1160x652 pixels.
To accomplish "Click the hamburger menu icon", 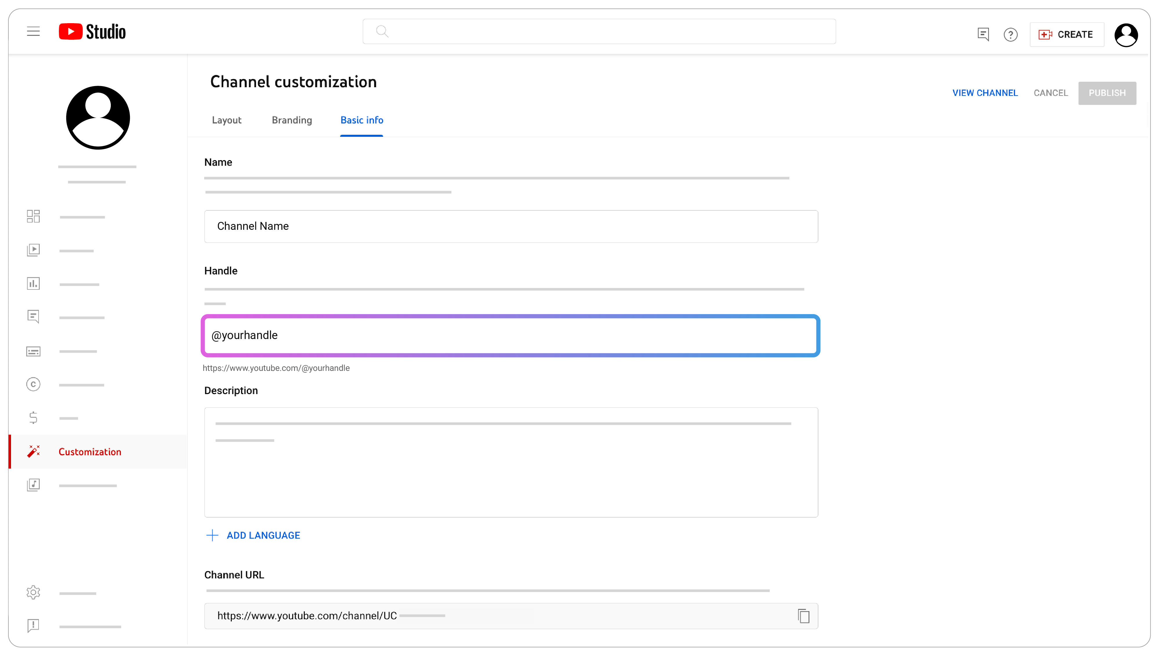I will pos(33,32).
